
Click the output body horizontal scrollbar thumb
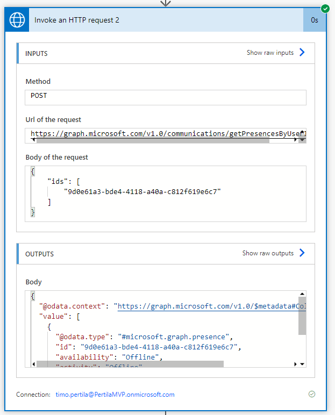tap(130, 364)
